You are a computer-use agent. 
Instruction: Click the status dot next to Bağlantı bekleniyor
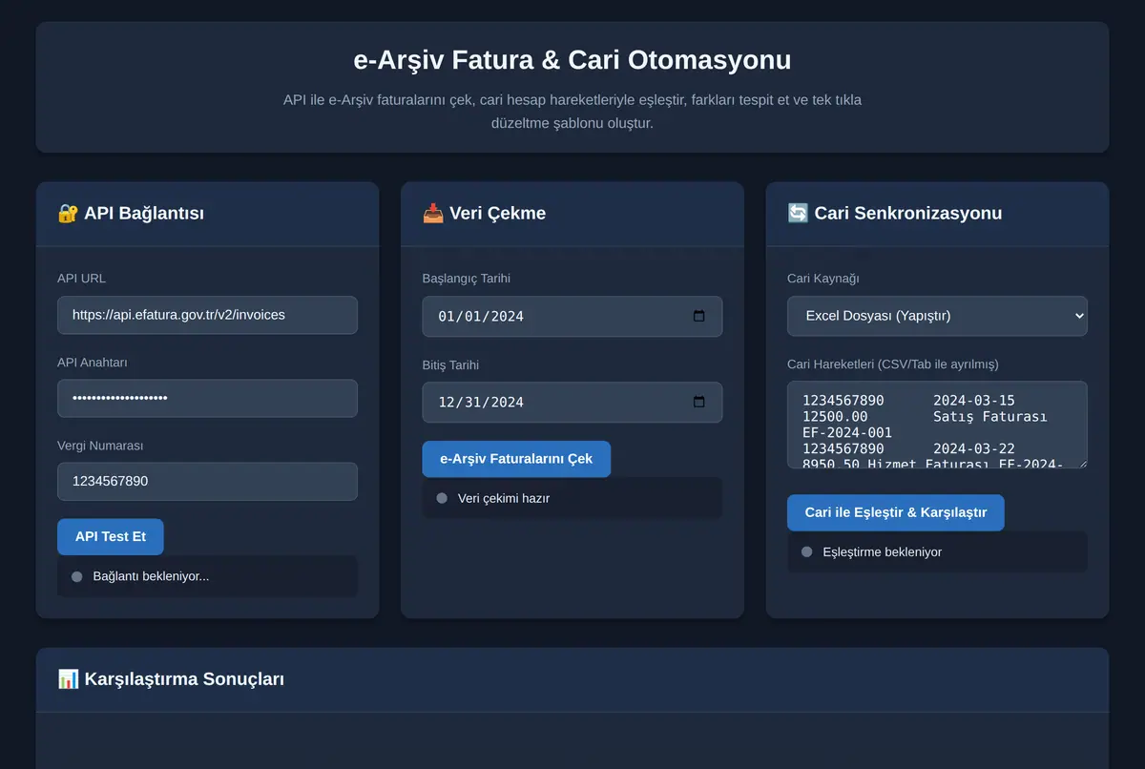(x=77, y=576)
